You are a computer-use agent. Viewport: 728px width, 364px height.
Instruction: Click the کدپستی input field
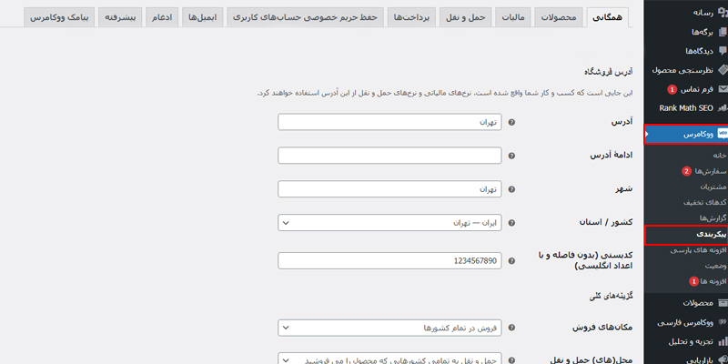[389, 260]
